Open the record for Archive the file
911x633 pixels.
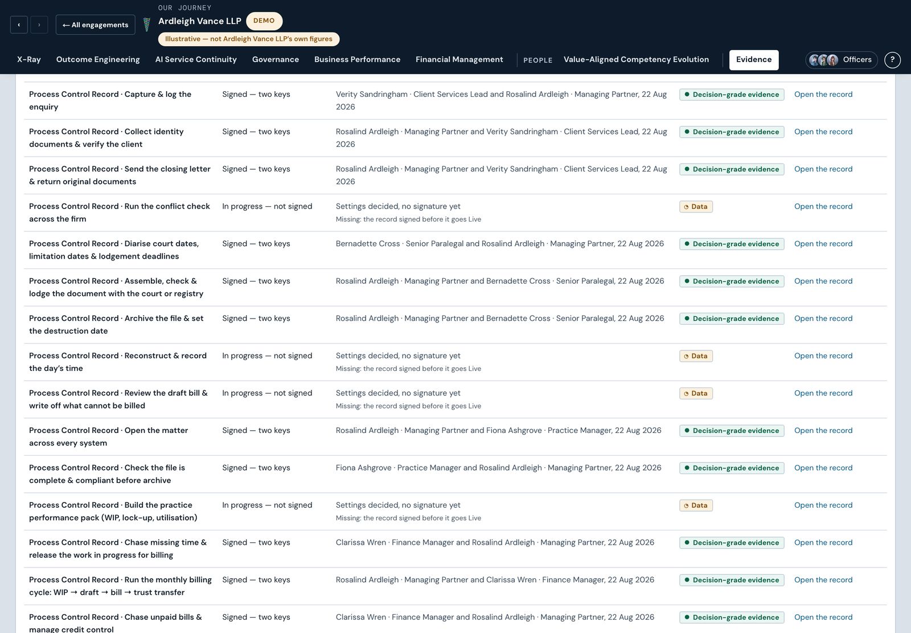point(823,318)
